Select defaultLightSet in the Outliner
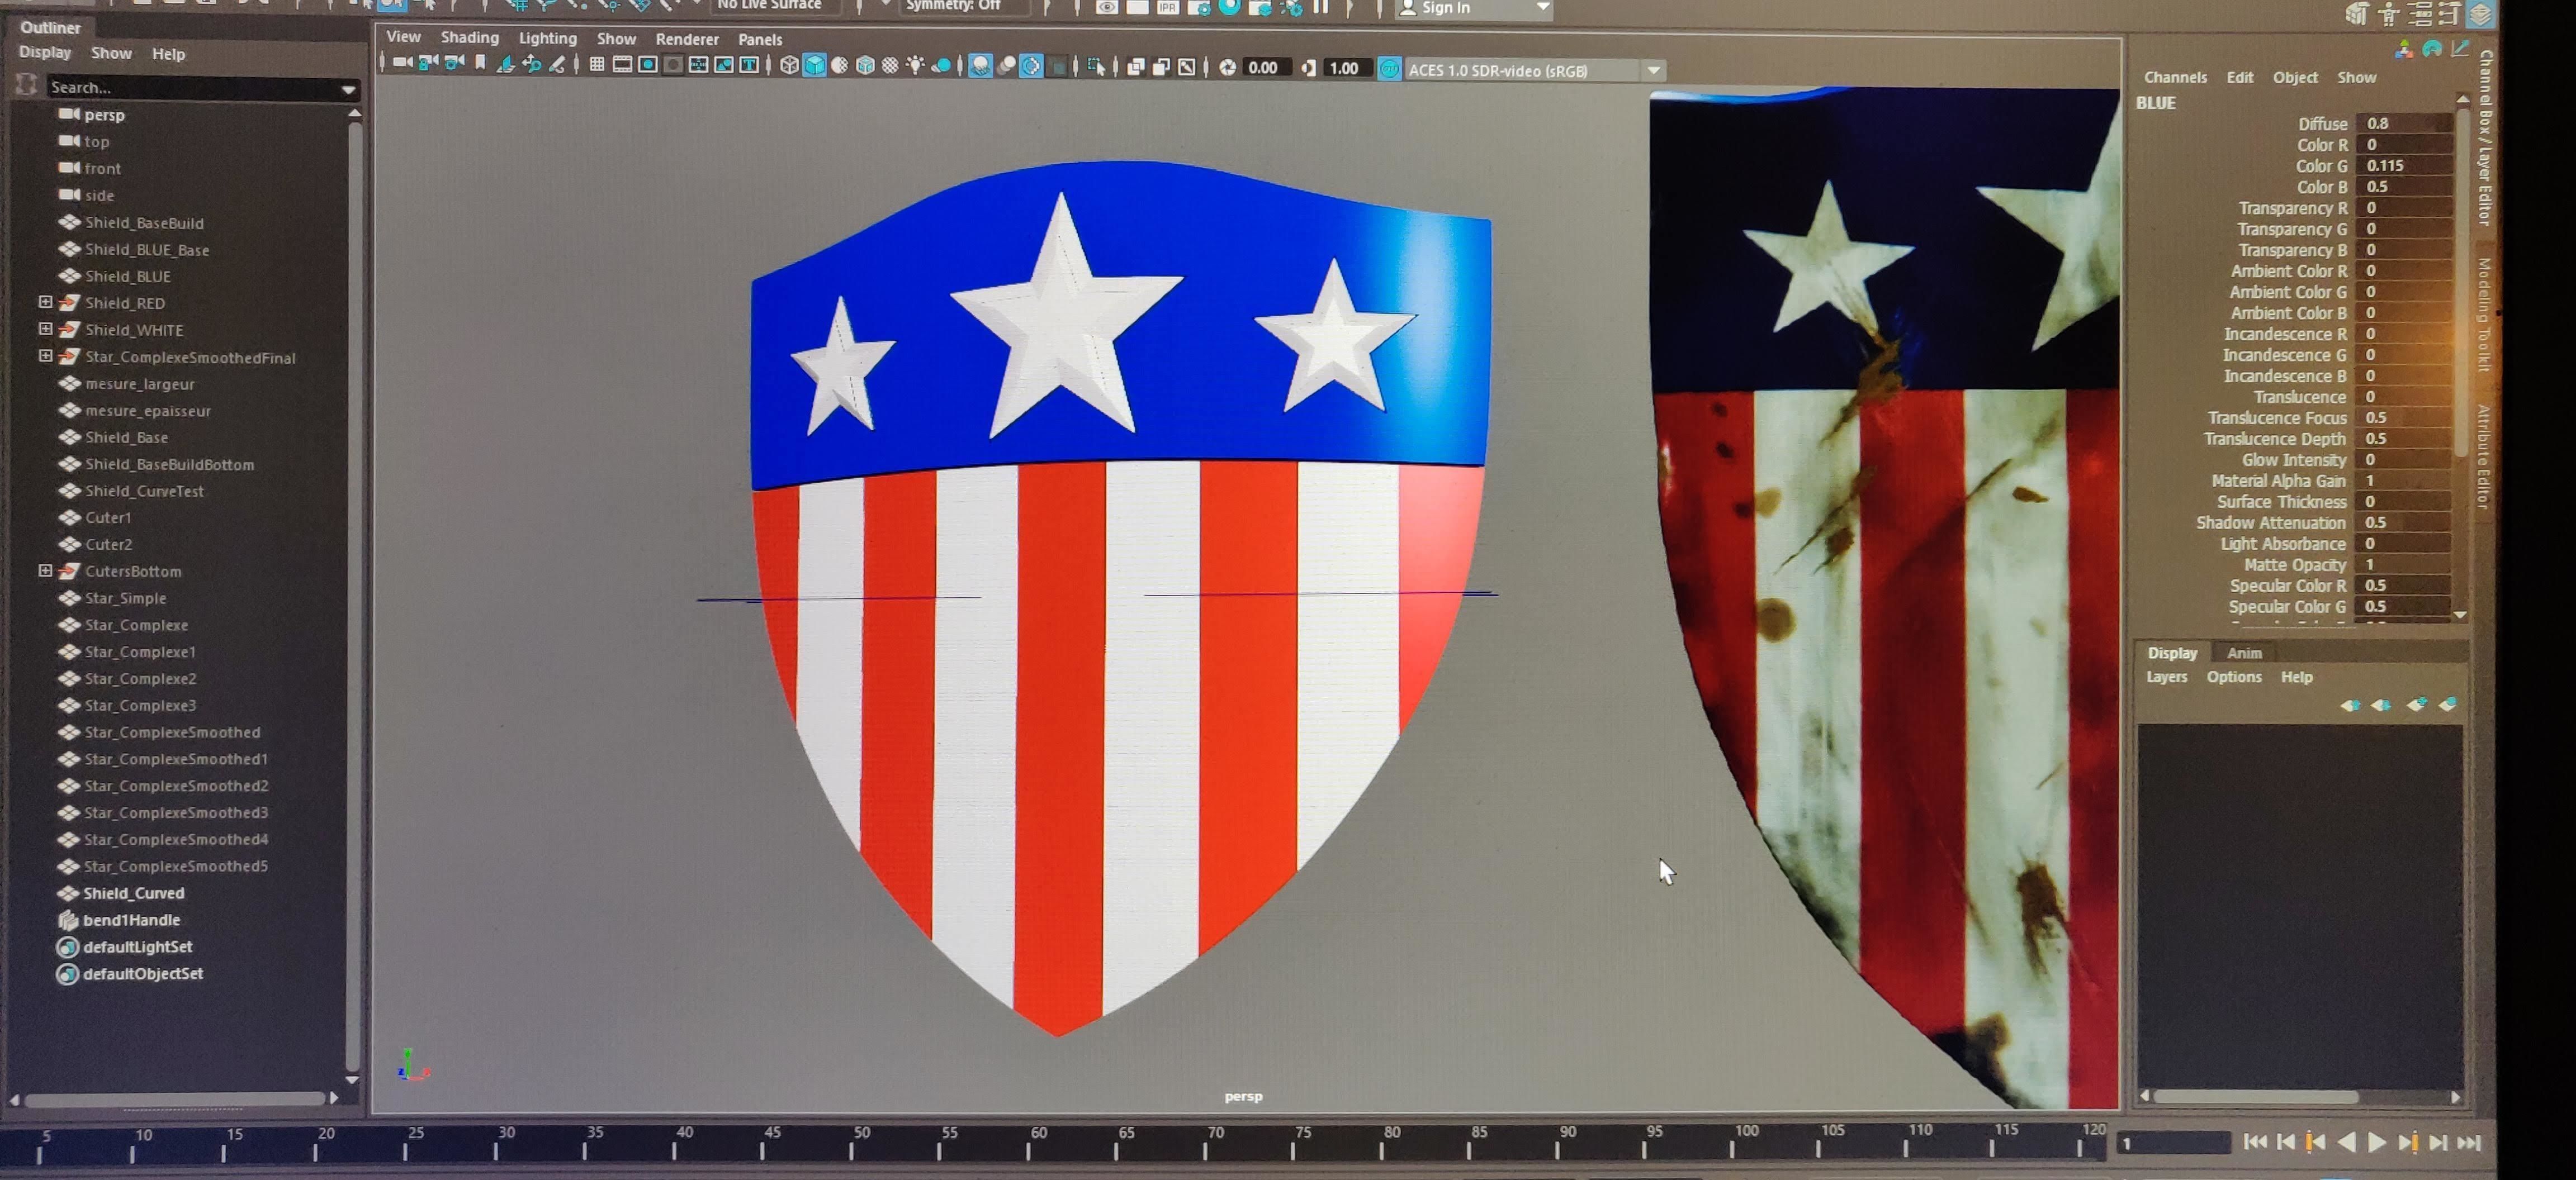This screenshot has height=1180, width=2576. [x=138, y=946]
